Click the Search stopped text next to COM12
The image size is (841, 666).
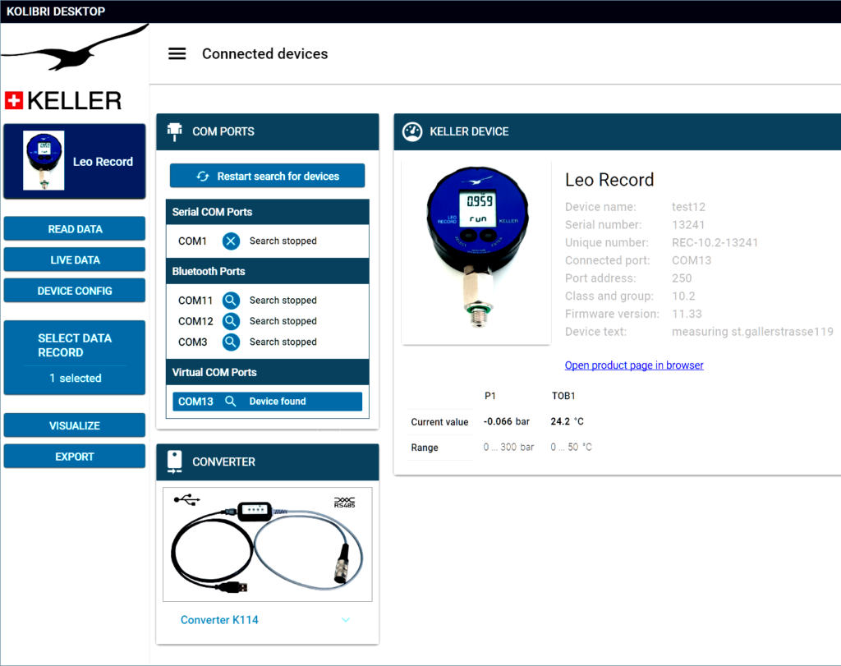tap(283, 321)
